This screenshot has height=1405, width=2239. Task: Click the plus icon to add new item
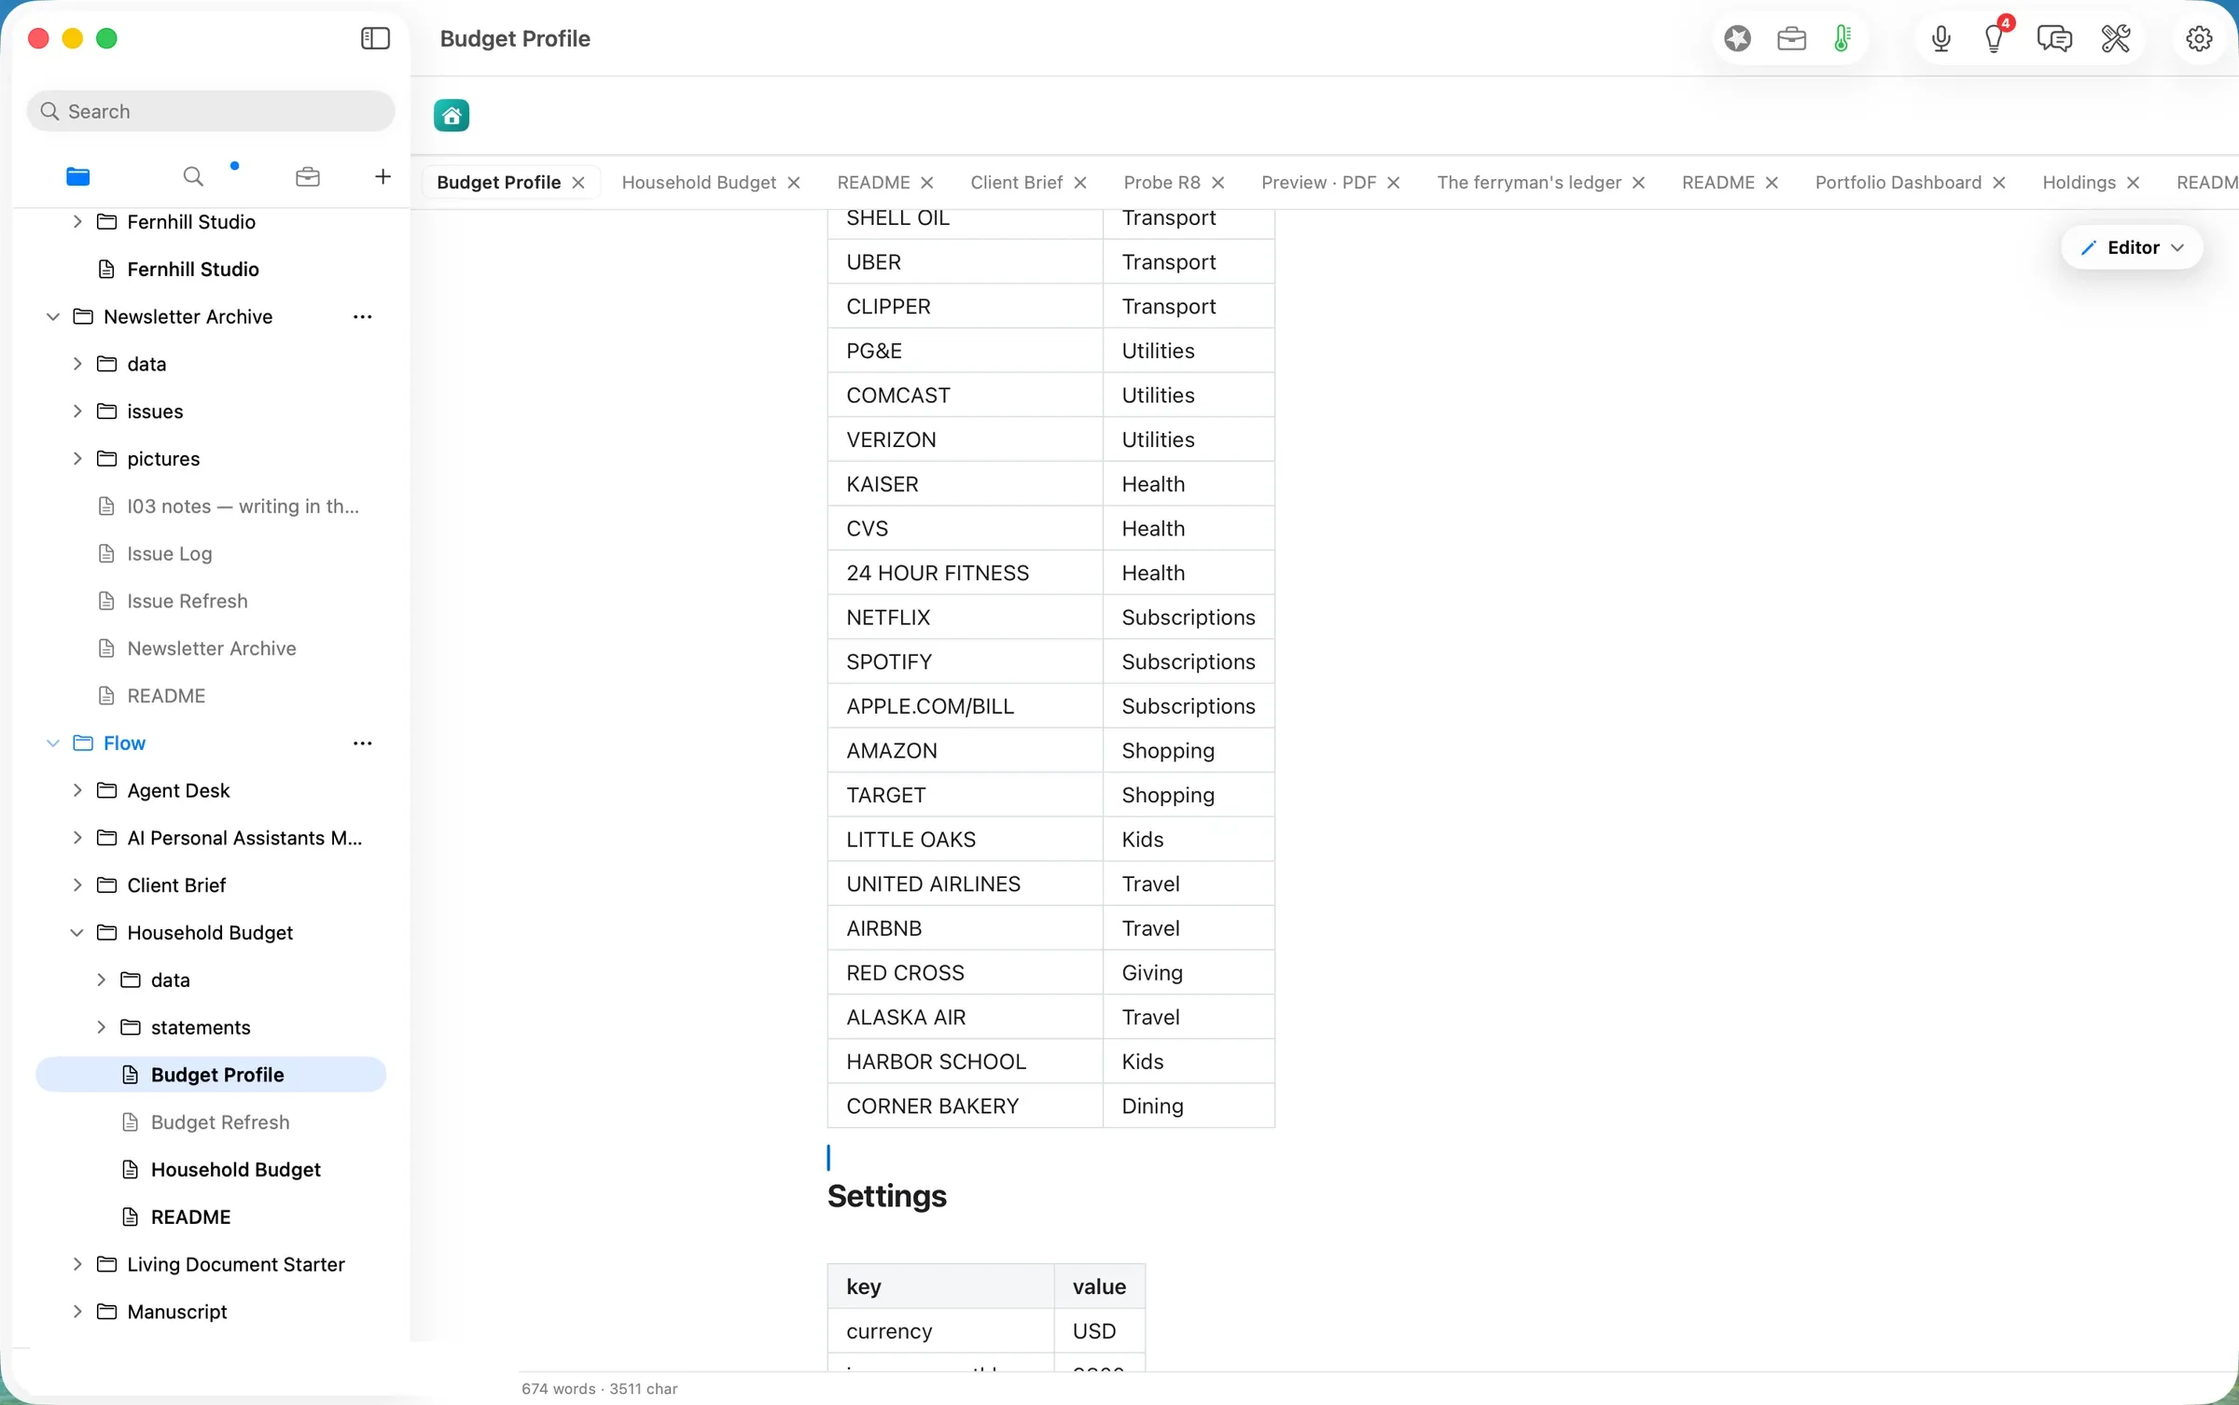pos(382,176)
